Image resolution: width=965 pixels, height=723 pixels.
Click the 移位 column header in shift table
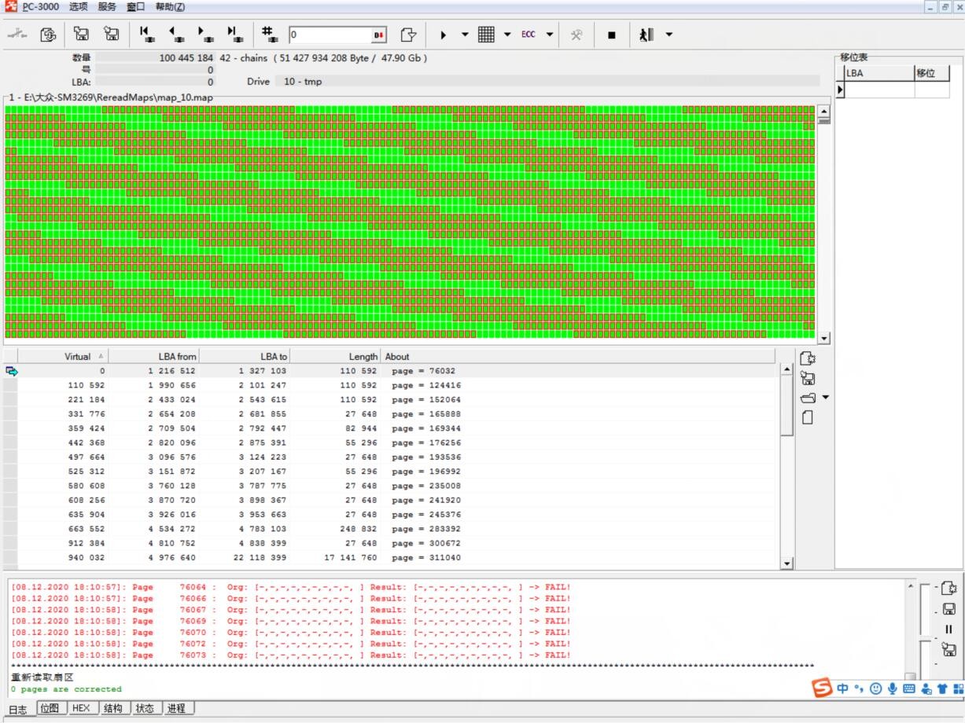[931, 73]
